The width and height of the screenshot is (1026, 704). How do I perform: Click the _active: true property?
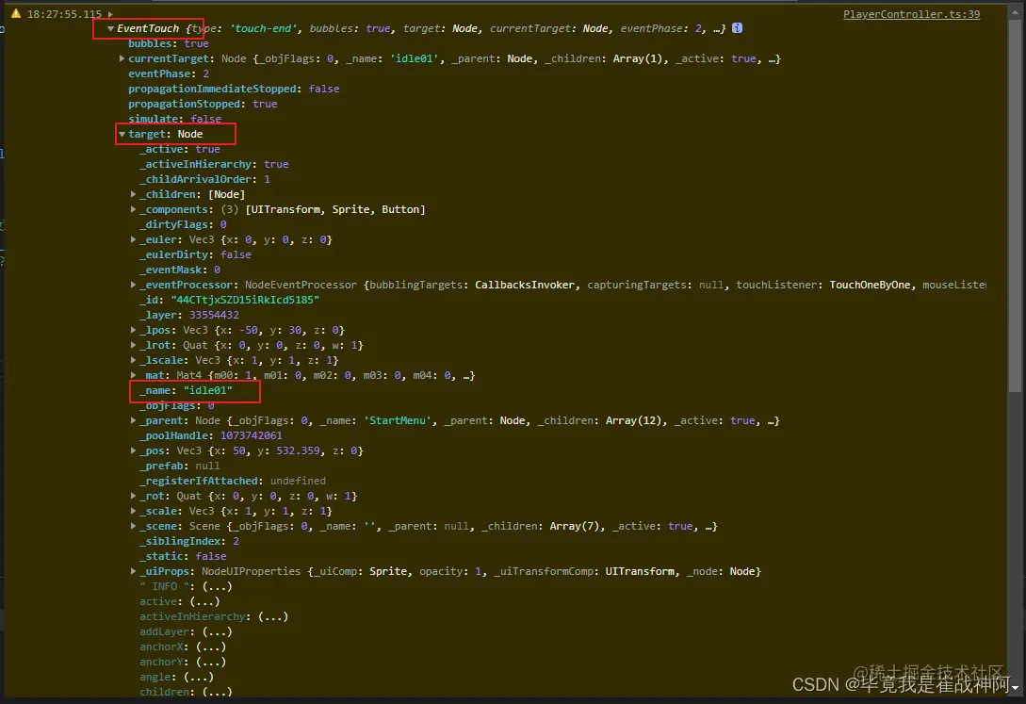[x=179, y=149]
